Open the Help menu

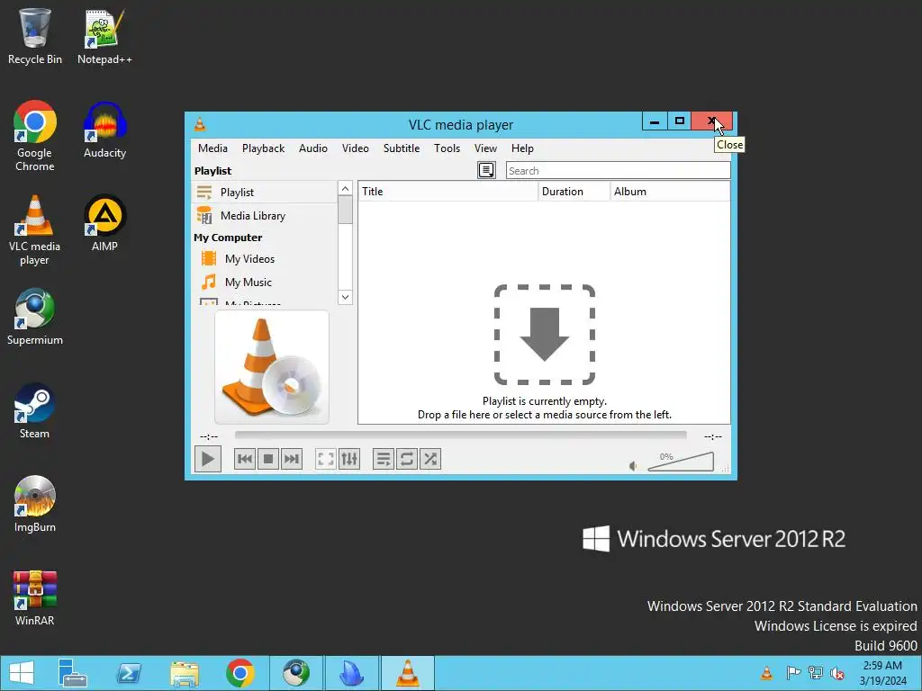click(x=522, y=148)
